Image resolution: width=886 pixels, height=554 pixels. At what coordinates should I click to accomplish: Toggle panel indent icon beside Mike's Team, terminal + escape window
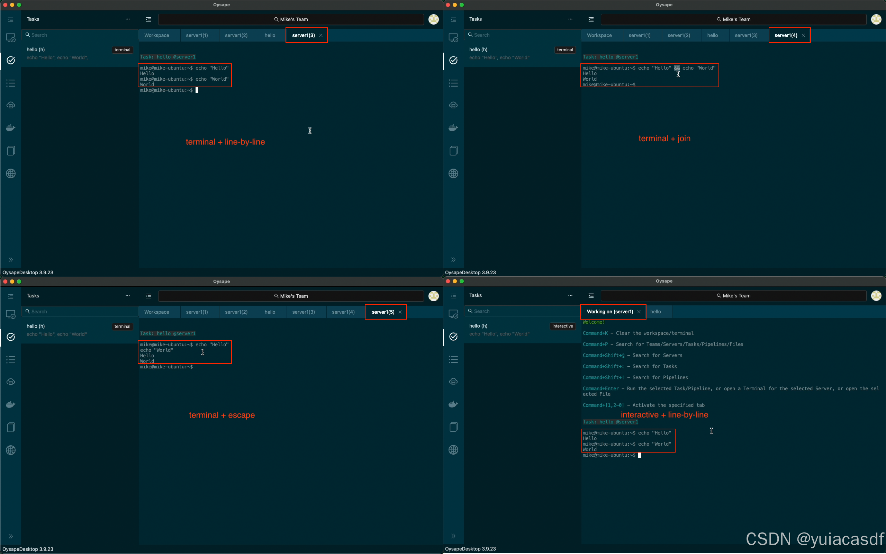[x=148, y=296]
